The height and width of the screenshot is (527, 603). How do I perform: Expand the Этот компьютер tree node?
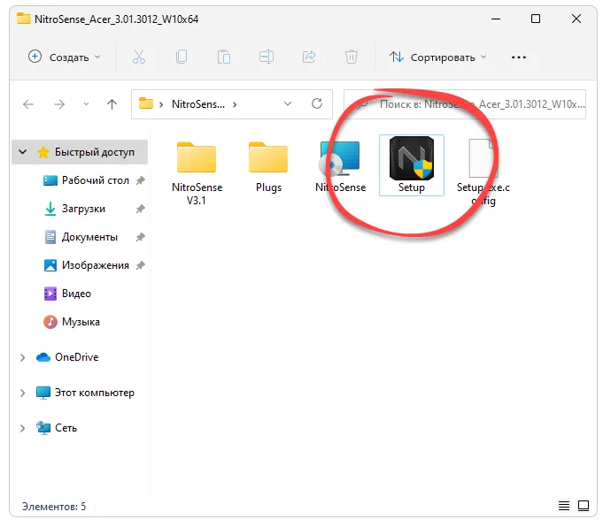pyautogui.click(x=23, y=393)
